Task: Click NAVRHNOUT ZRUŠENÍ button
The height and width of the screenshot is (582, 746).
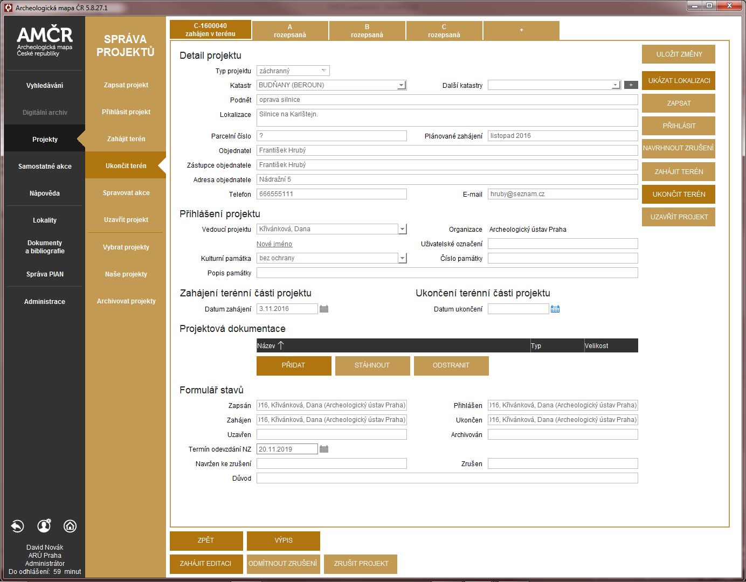Action: (679, 148)
